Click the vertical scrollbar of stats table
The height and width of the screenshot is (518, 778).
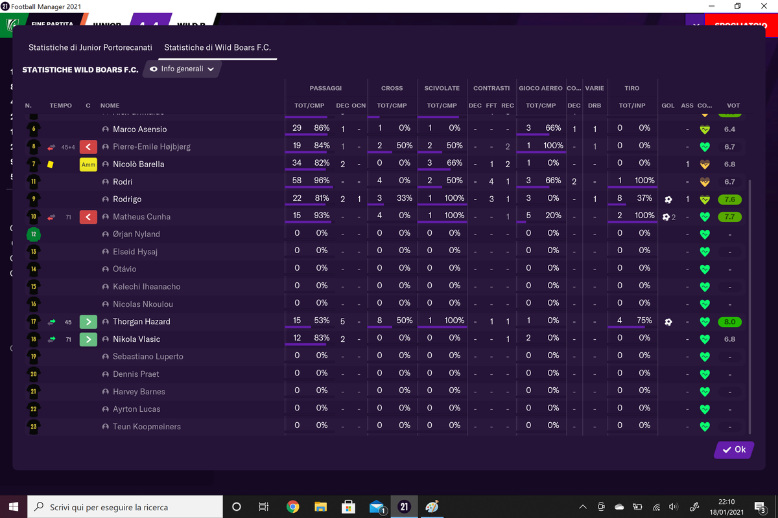point(749,307)
